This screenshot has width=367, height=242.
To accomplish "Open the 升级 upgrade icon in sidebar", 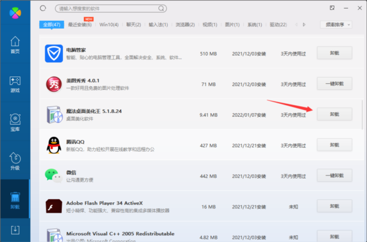I will tap(15, 161).
